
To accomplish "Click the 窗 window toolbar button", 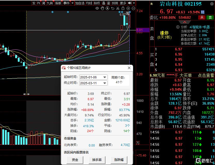I will (x=109, y=3).
